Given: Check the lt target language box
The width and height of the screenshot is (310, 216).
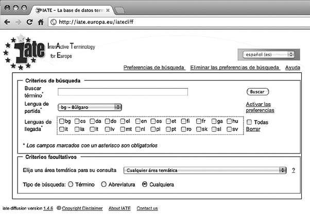Looking at the screenshot, I should (x=92, y=129).
